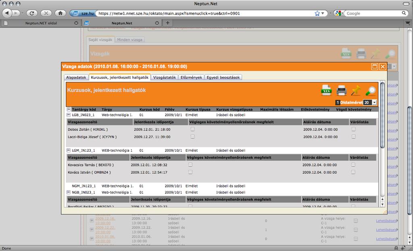The height and width of the screenshot is (251, 413).
Task: Go forward with browser forward arrow
Action: click(x=16, y=13)
